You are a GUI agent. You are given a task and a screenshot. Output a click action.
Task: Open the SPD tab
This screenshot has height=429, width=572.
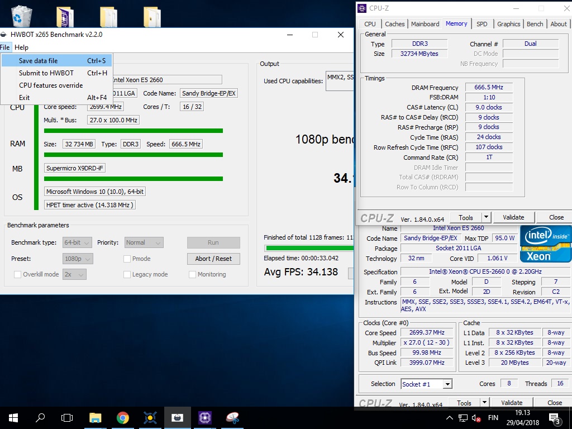coord(482,24)
